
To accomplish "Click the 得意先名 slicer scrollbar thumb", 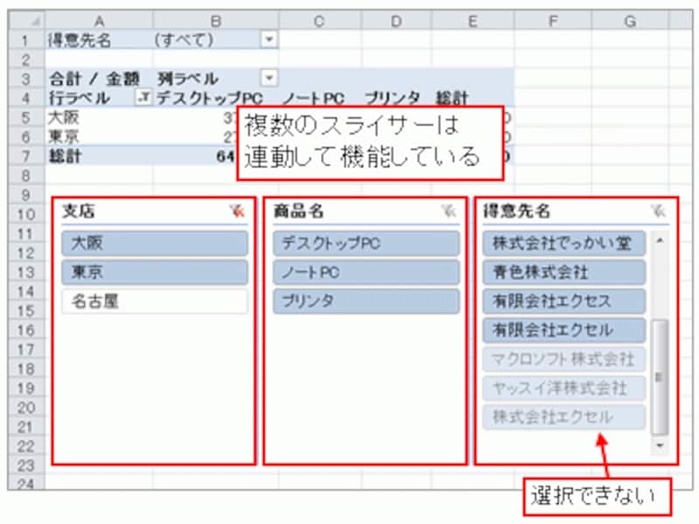I will click(x=660, y=377).
